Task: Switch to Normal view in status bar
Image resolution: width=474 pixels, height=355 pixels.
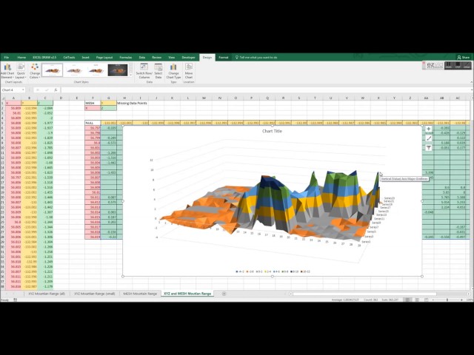Action: (x=408, y=300)
